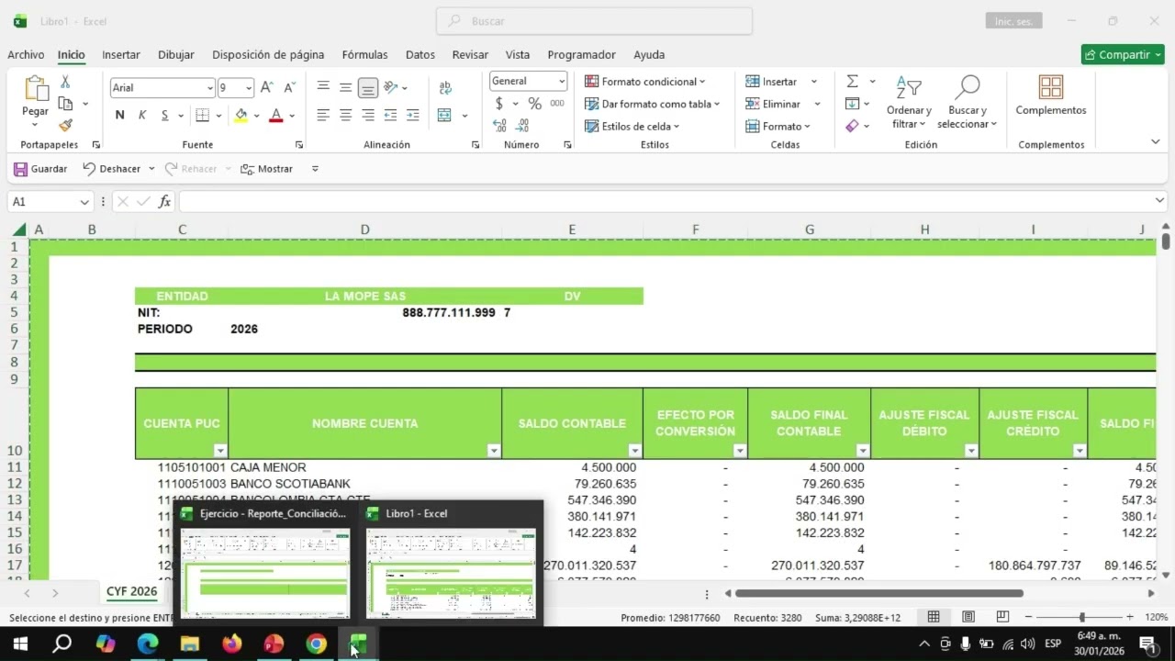Toggle Cursiva italic formatting
Image resolution: width=1175 pixels, height=661 pixels.
click(x=142, y=115)
